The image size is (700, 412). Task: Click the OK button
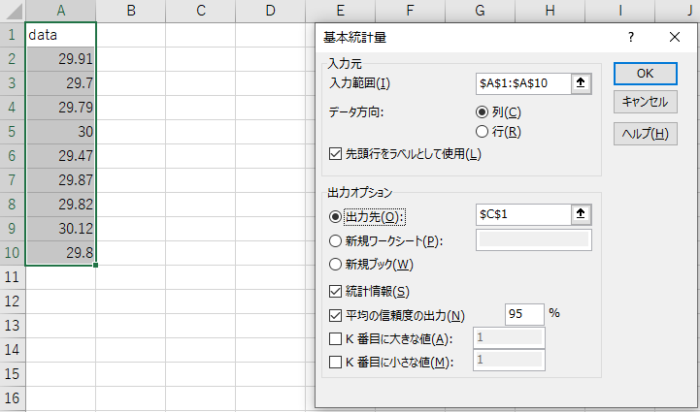coord(645,74)
